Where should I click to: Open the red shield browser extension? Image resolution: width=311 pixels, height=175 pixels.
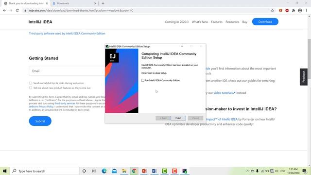pos(280,11)
